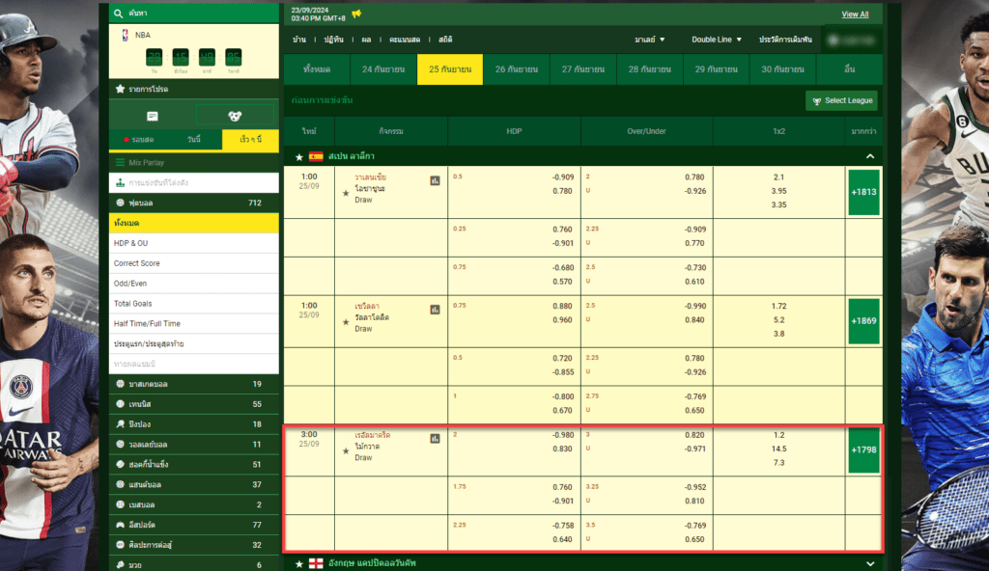989x571 pixels.
Task: Click the basketball icon next to บาสเกตบอล
Action: pyautogui.click(x=120, y=384)
